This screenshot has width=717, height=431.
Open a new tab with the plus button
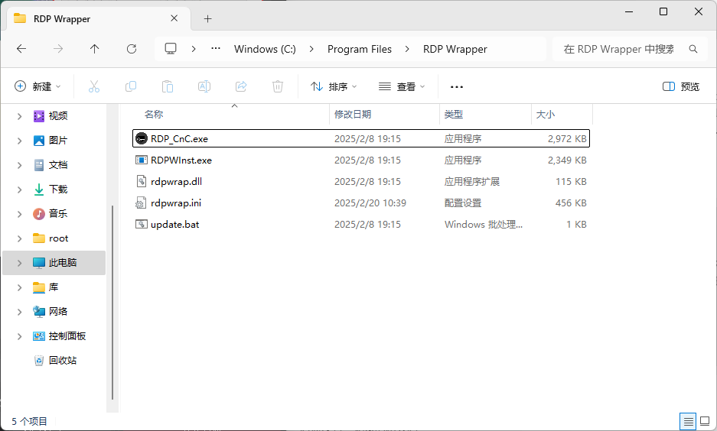[208, 18]
